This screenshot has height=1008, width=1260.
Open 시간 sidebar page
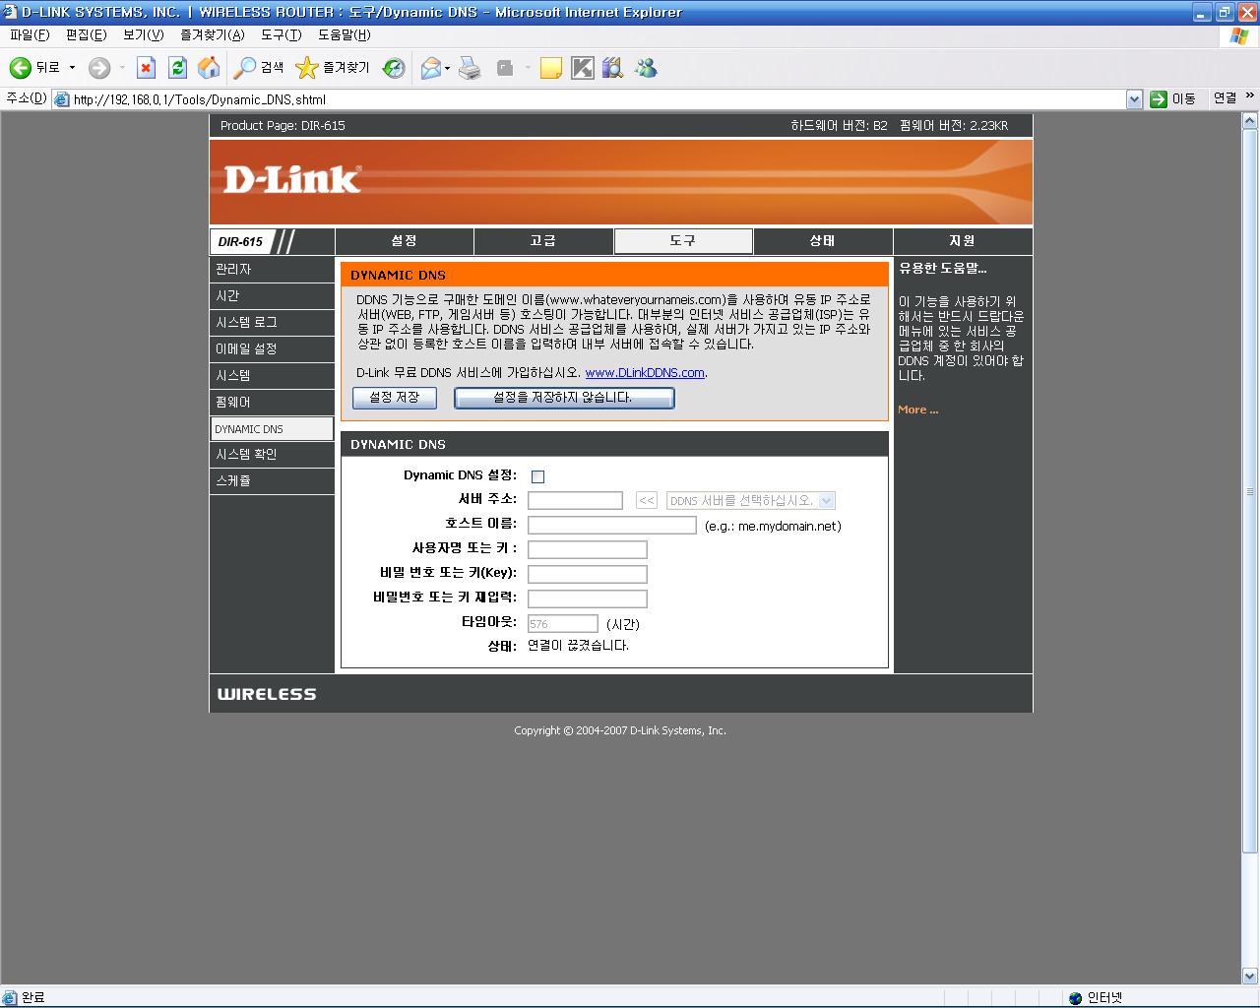(272, 295)
